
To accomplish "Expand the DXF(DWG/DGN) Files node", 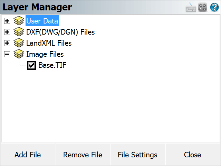I will [x=7, y=32].
